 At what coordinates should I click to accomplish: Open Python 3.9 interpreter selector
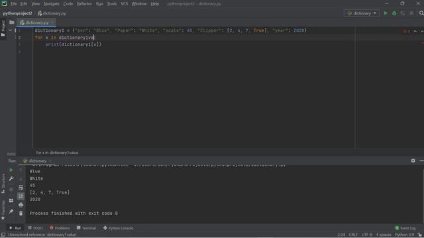click(x=404, y=235)
